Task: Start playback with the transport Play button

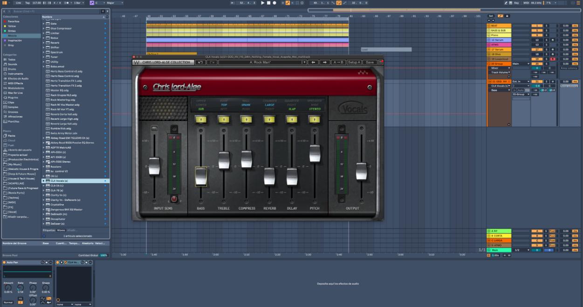Action: 263,3
